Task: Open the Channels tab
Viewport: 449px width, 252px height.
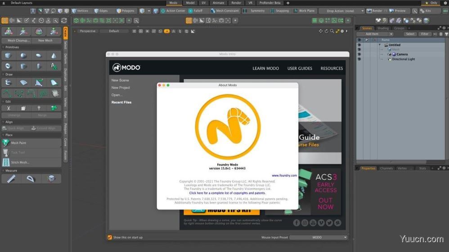Action: 386,168
